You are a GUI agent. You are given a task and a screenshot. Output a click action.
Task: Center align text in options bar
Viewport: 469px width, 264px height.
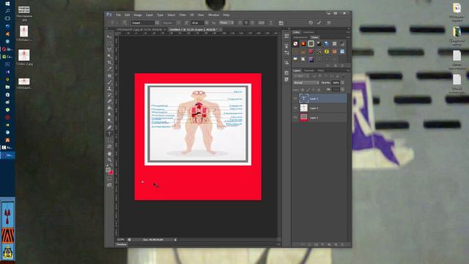[246, 23]
